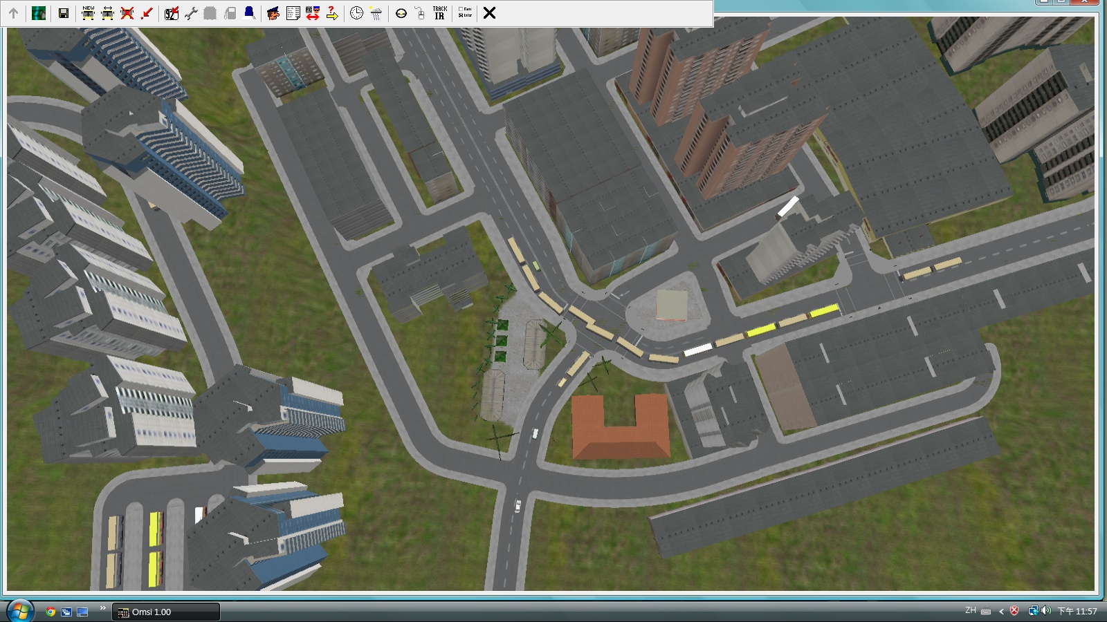
Task: Click the ZH language indicator
Action: coord(971,610)
